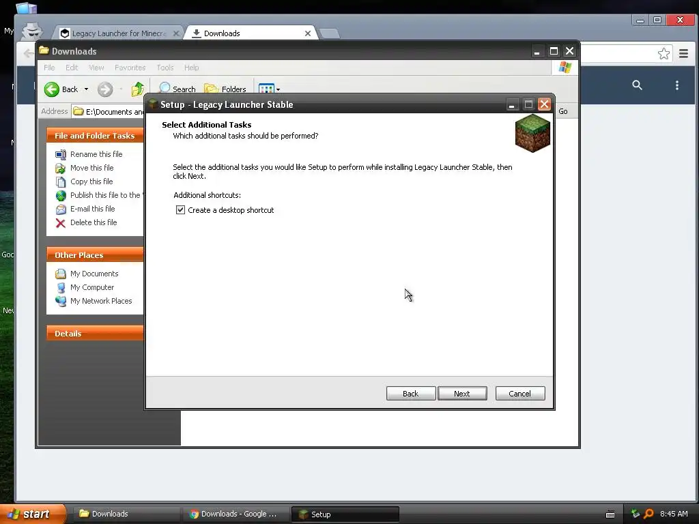Click the green arrow icon in system tray
This screenshot has width=699, height=524.
(x=636, y=514)
